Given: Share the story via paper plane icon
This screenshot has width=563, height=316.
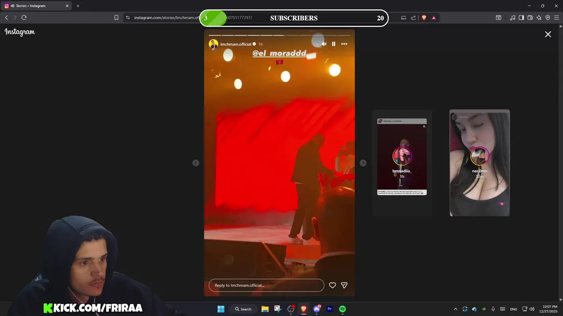Looking at the screenshot, I should click(344, 285).
